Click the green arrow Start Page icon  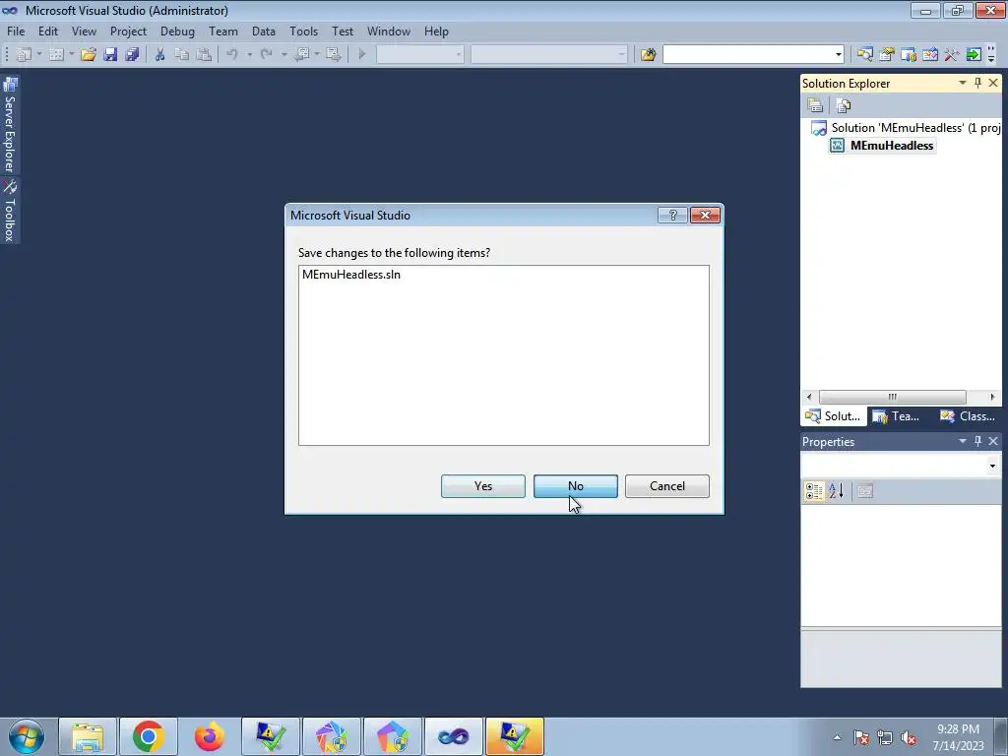tap(974, 55)
